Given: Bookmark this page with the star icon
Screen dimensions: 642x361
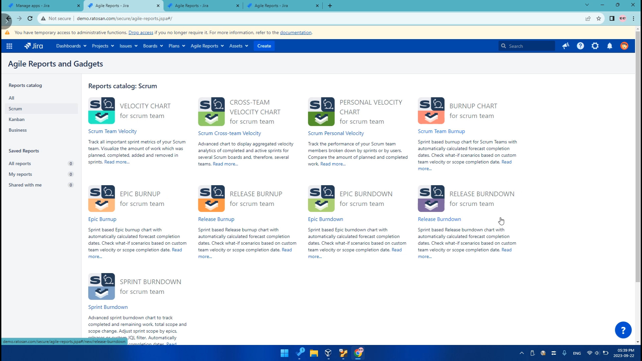Looking at the screenshot, I should coord(599,19).
